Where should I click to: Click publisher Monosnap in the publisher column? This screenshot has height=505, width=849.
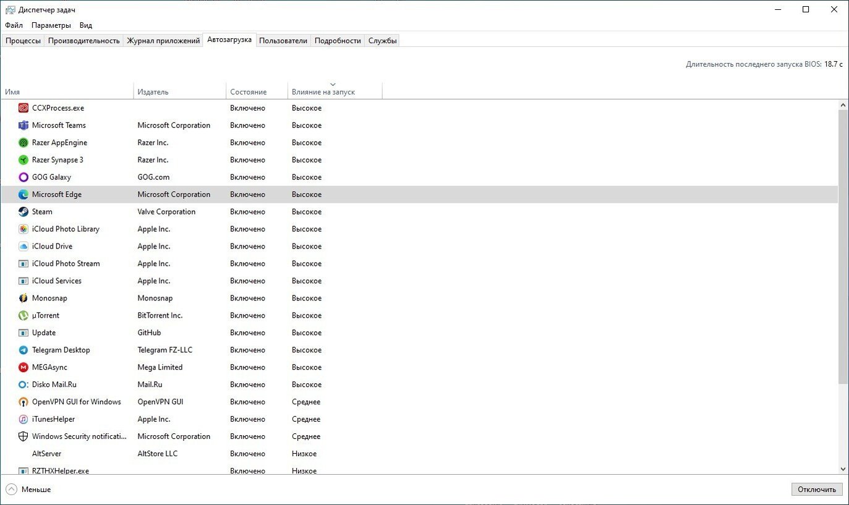[x=155, y=298]
